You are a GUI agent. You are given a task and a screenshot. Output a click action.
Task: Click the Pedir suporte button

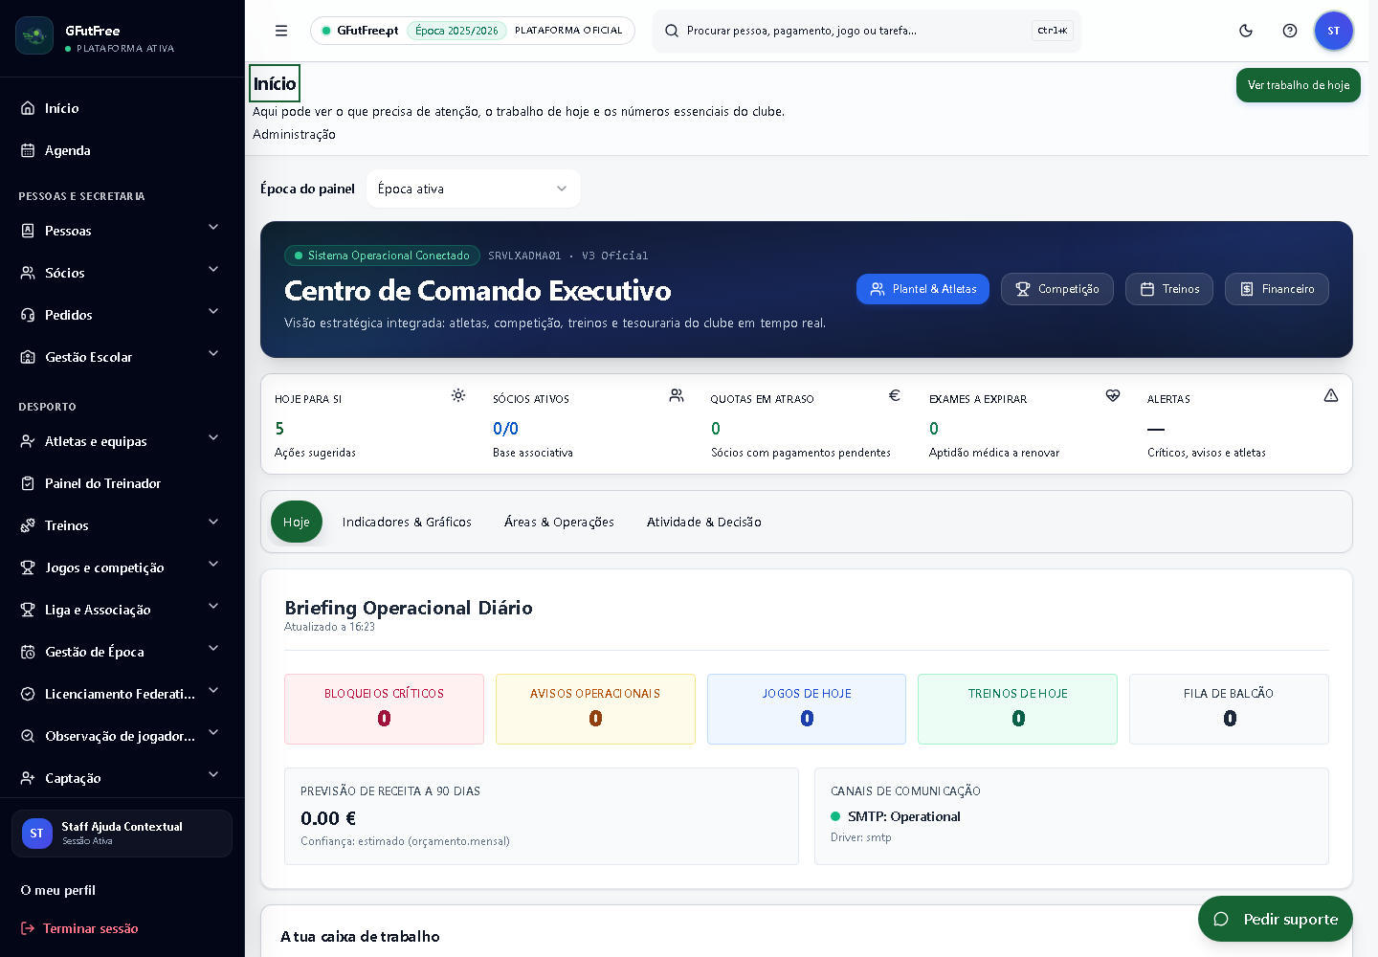(1276, 919)
